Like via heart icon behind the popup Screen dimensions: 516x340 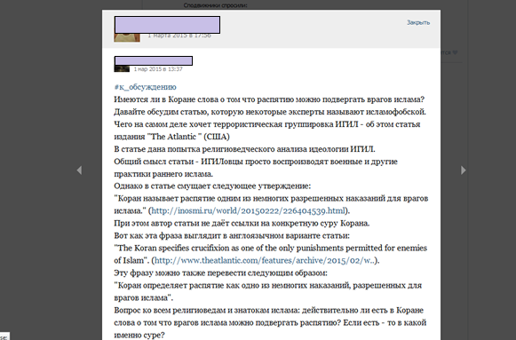[455, 52]
